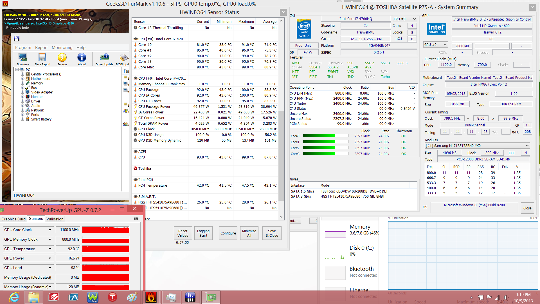Click the battery power tray icon

click(x=481, y=298)
